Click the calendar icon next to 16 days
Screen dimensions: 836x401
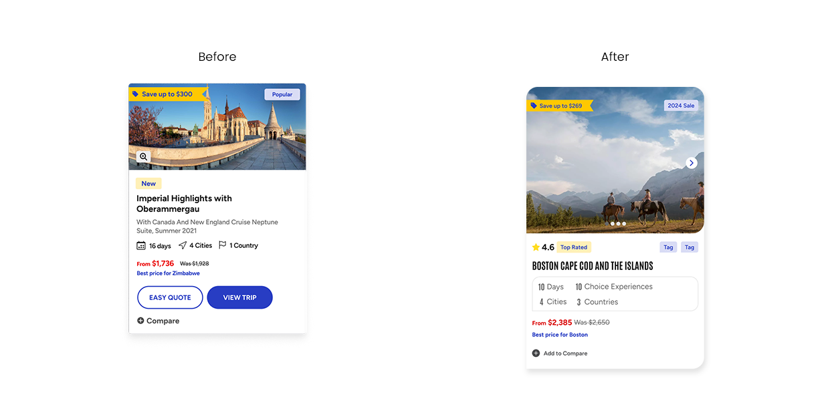141,246
